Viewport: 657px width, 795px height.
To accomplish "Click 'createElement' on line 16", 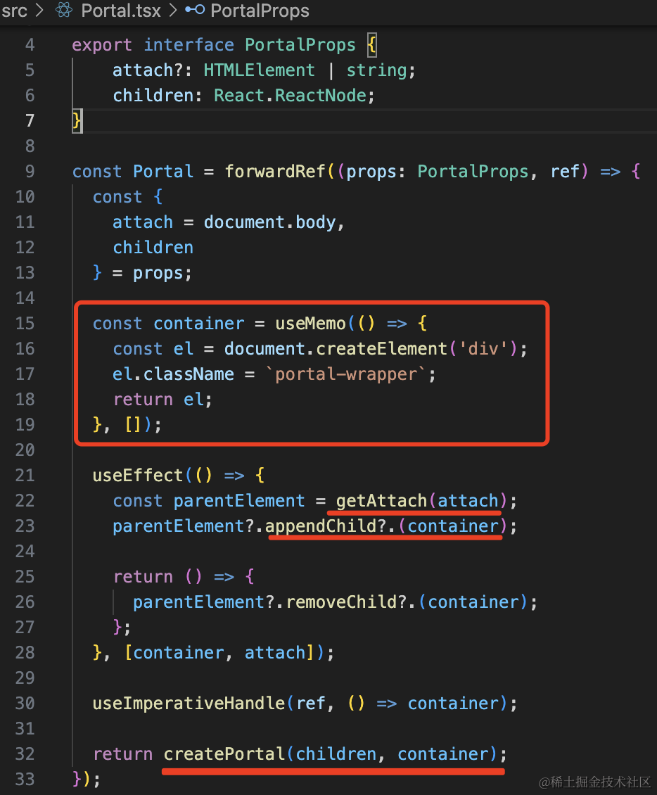I will click(x=382, y=349).
